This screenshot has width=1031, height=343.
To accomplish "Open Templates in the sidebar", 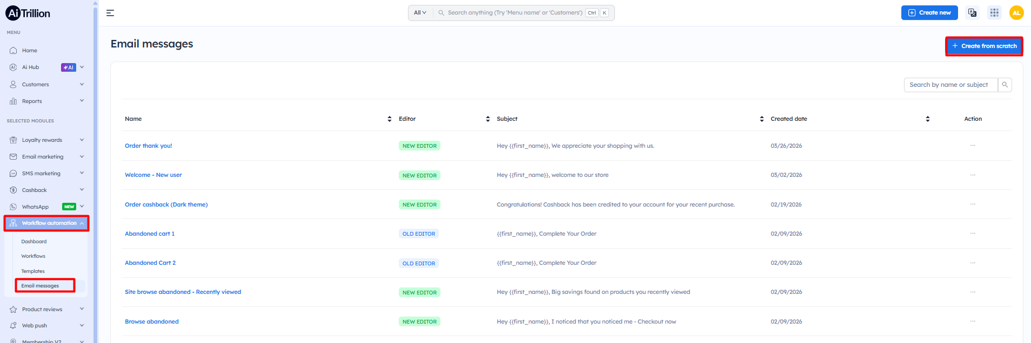I will click(33, 271).
